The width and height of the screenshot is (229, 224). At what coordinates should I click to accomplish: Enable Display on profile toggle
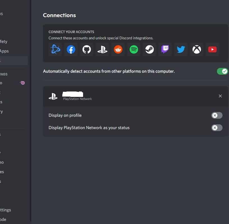coord(217,115)
